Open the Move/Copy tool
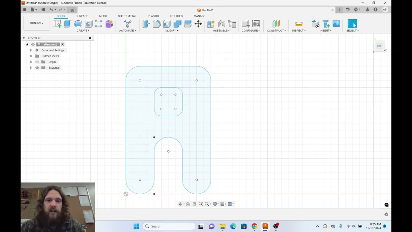This screenshot has height=232, width=412. [198, 24]
